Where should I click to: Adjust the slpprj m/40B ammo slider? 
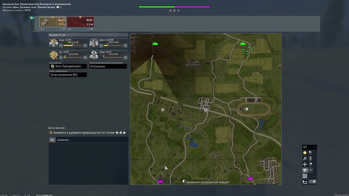coord(113,45)
